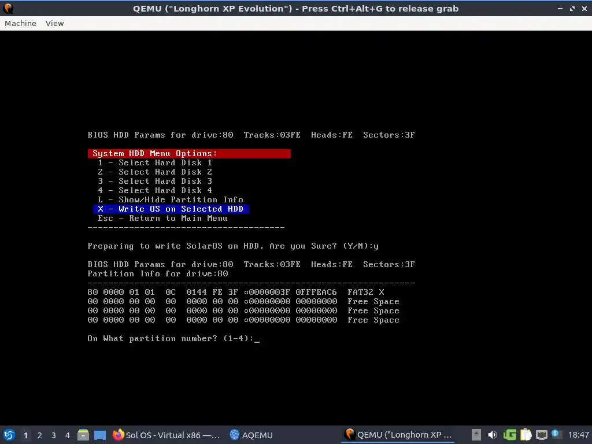Switch to workspace 2
Image resolution: width=592 pixels, height=444 pixels.
[40, 435]
